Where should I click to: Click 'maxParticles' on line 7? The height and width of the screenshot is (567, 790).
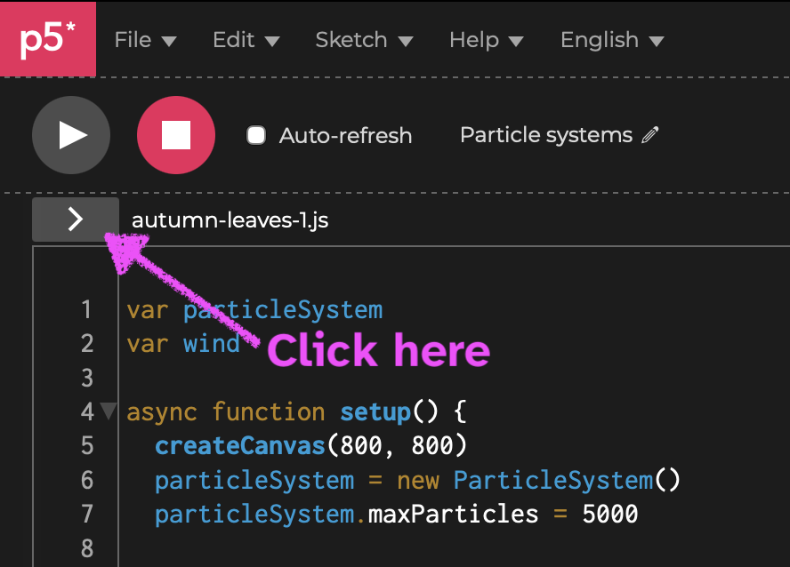(x=453, y=515)
